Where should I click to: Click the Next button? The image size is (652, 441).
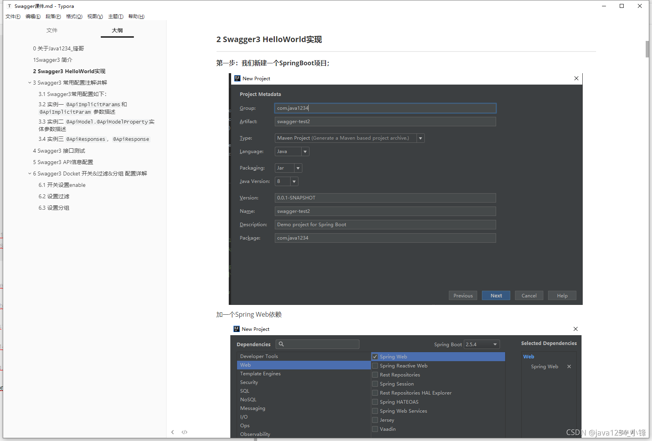[x=496, y=295]
